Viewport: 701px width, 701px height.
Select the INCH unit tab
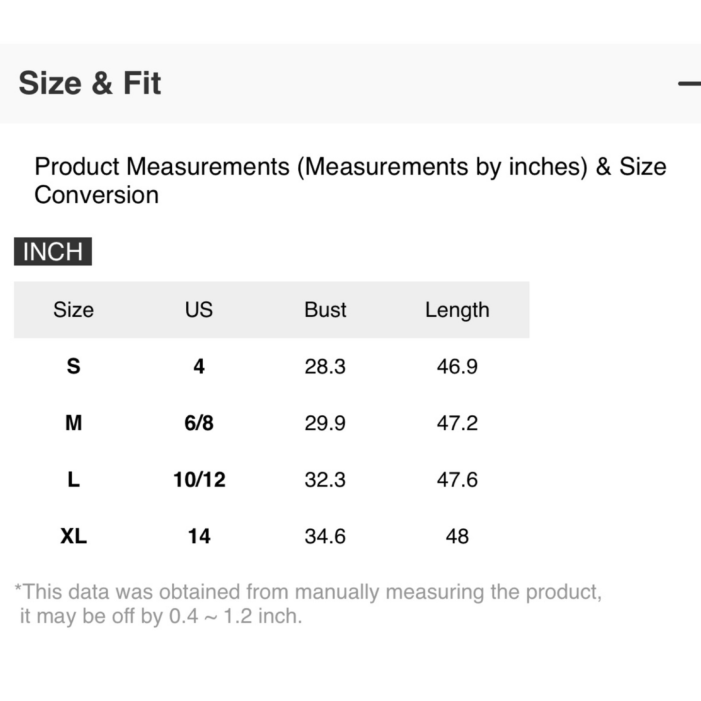click(x=53, y=251)
